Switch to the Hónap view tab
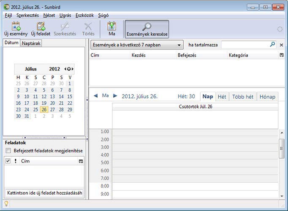Image resolution: width=288 pixels, height=211 pixels. point(267,97)
